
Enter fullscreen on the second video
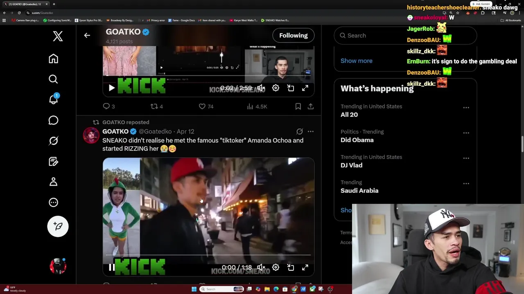pos(305,267)
